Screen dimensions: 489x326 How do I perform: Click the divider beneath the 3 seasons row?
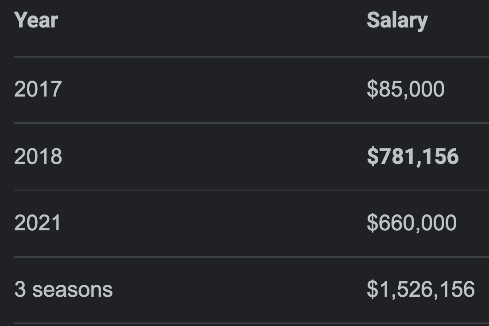pos(251,323)
